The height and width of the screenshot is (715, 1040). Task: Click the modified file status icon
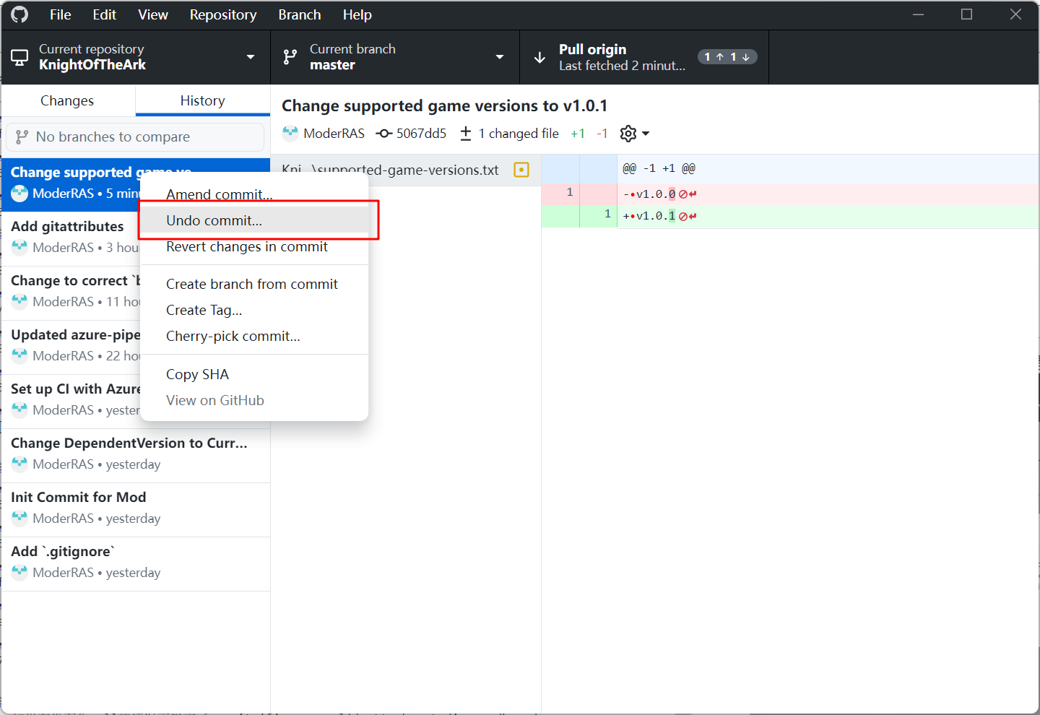click(521, 170)
